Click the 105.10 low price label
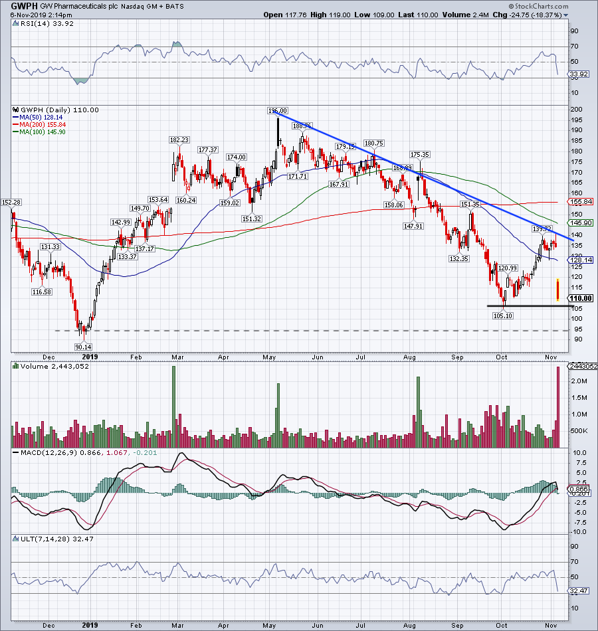This screenshot has height=631, width=598. (x=503, y=316)
